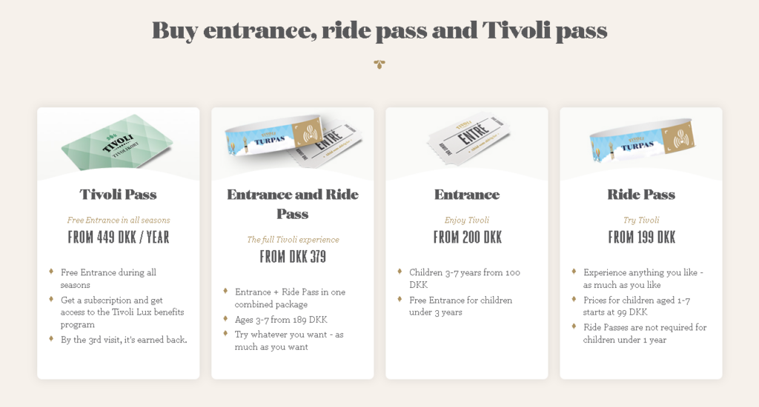The width and height of the screenshot is (759, 407).
Task: Click the green Tivoli Pass card image
Action: (119, 142)
